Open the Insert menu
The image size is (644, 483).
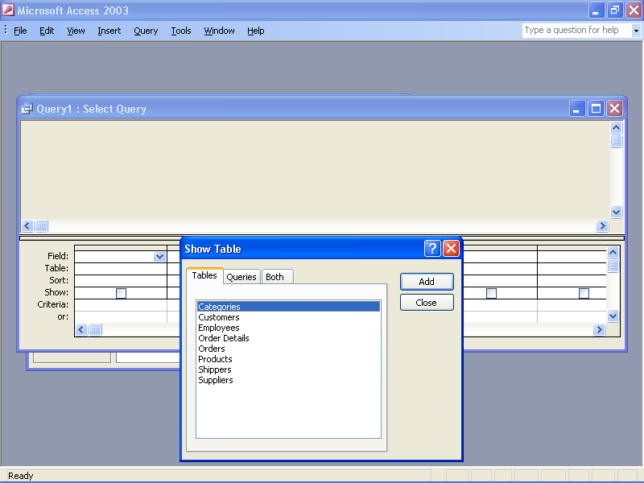(109, 31)
